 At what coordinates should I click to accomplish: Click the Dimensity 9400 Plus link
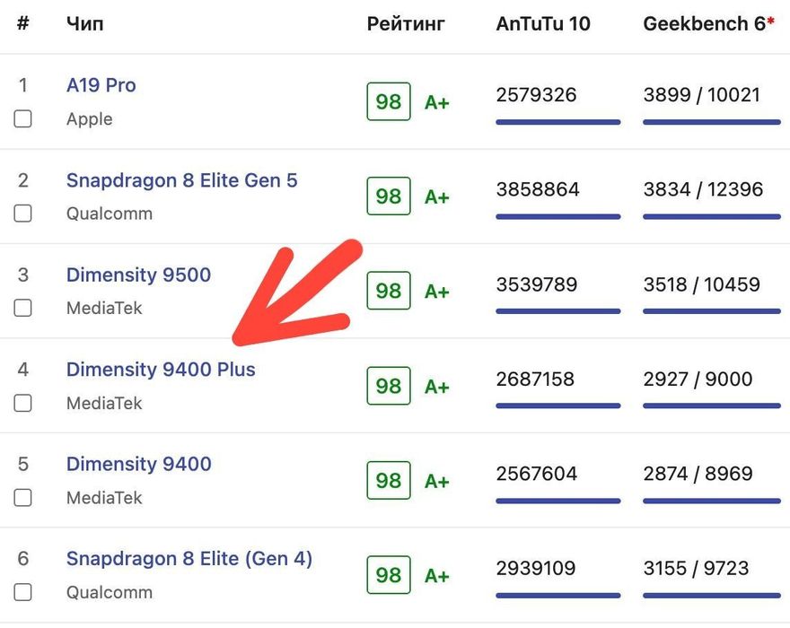[161, 370]
